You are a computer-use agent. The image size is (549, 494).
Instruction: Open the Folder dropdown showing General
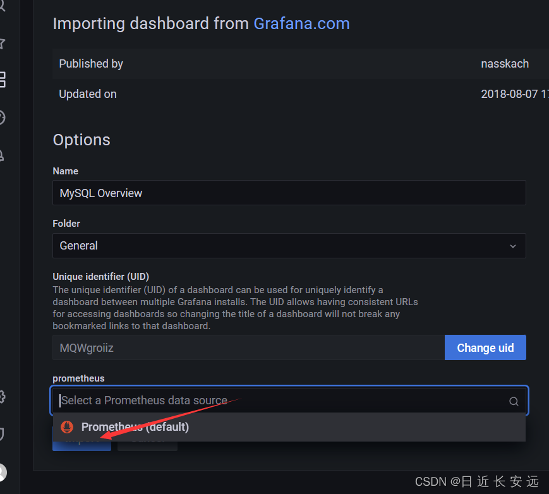289,246
